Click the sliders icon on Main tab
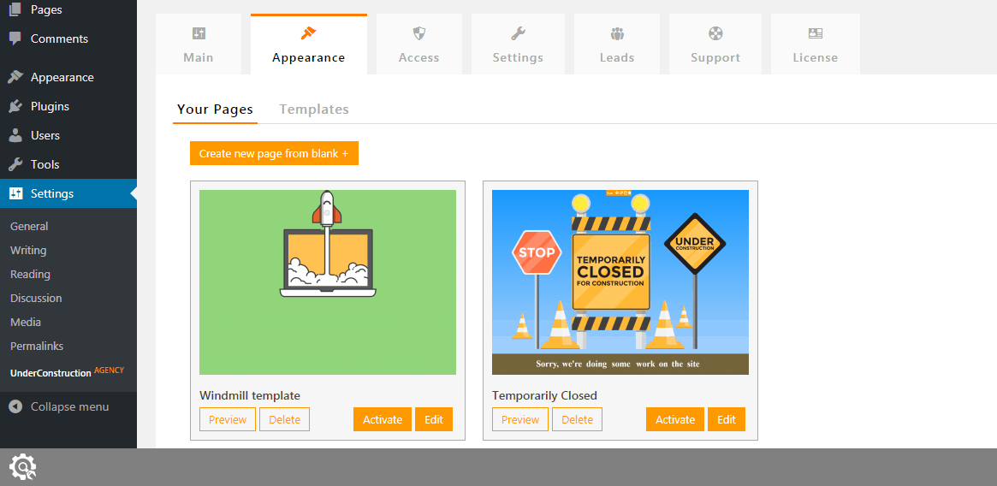 (x=199, y=34)
